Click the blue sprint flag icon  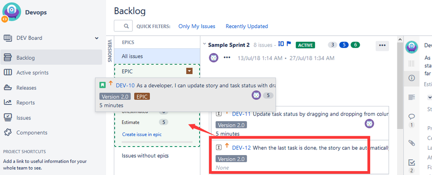[x=289, y=44]
